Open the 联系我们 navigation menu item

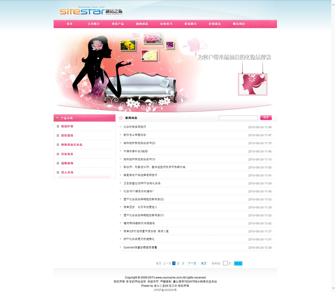[x=239, y=24]
